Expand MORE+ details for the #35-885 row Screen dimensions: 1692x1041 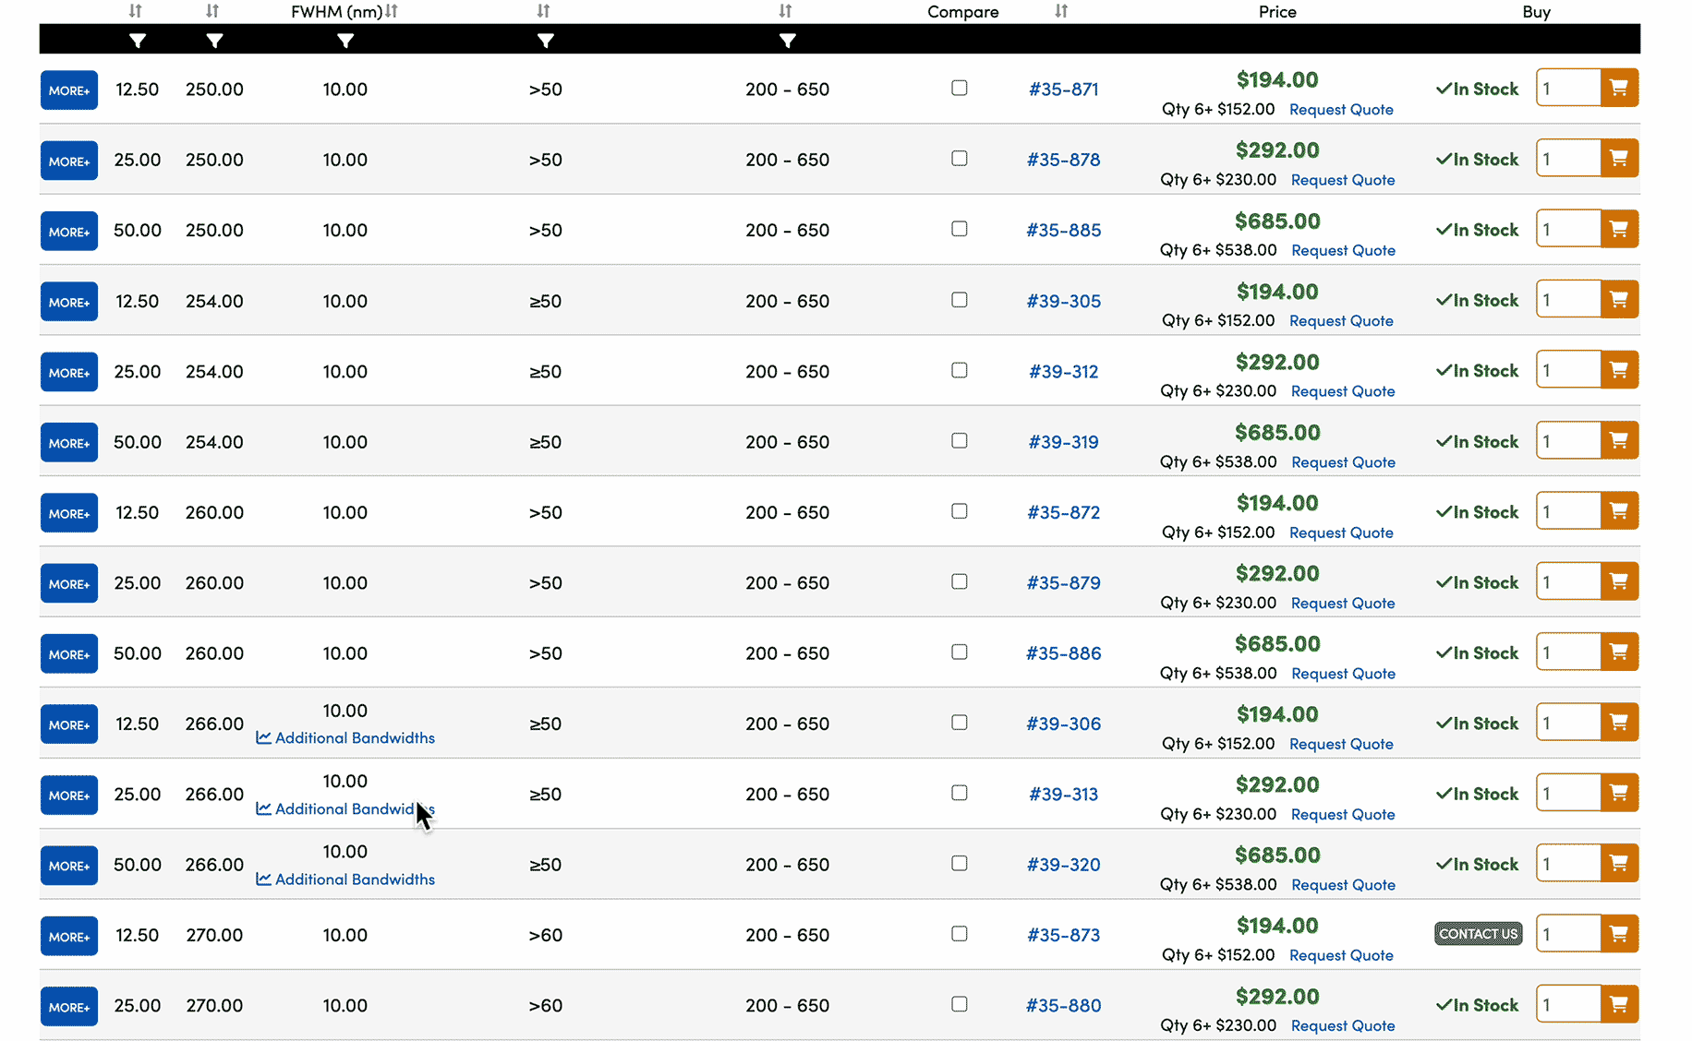[x=69, y=231]
